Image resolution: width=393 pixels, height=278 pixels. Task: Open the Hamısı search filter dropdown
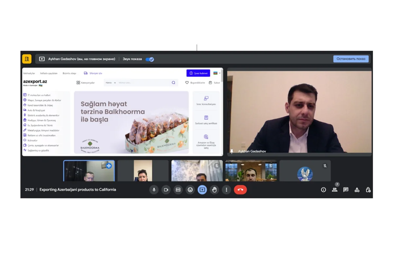[x=111, y=83]
